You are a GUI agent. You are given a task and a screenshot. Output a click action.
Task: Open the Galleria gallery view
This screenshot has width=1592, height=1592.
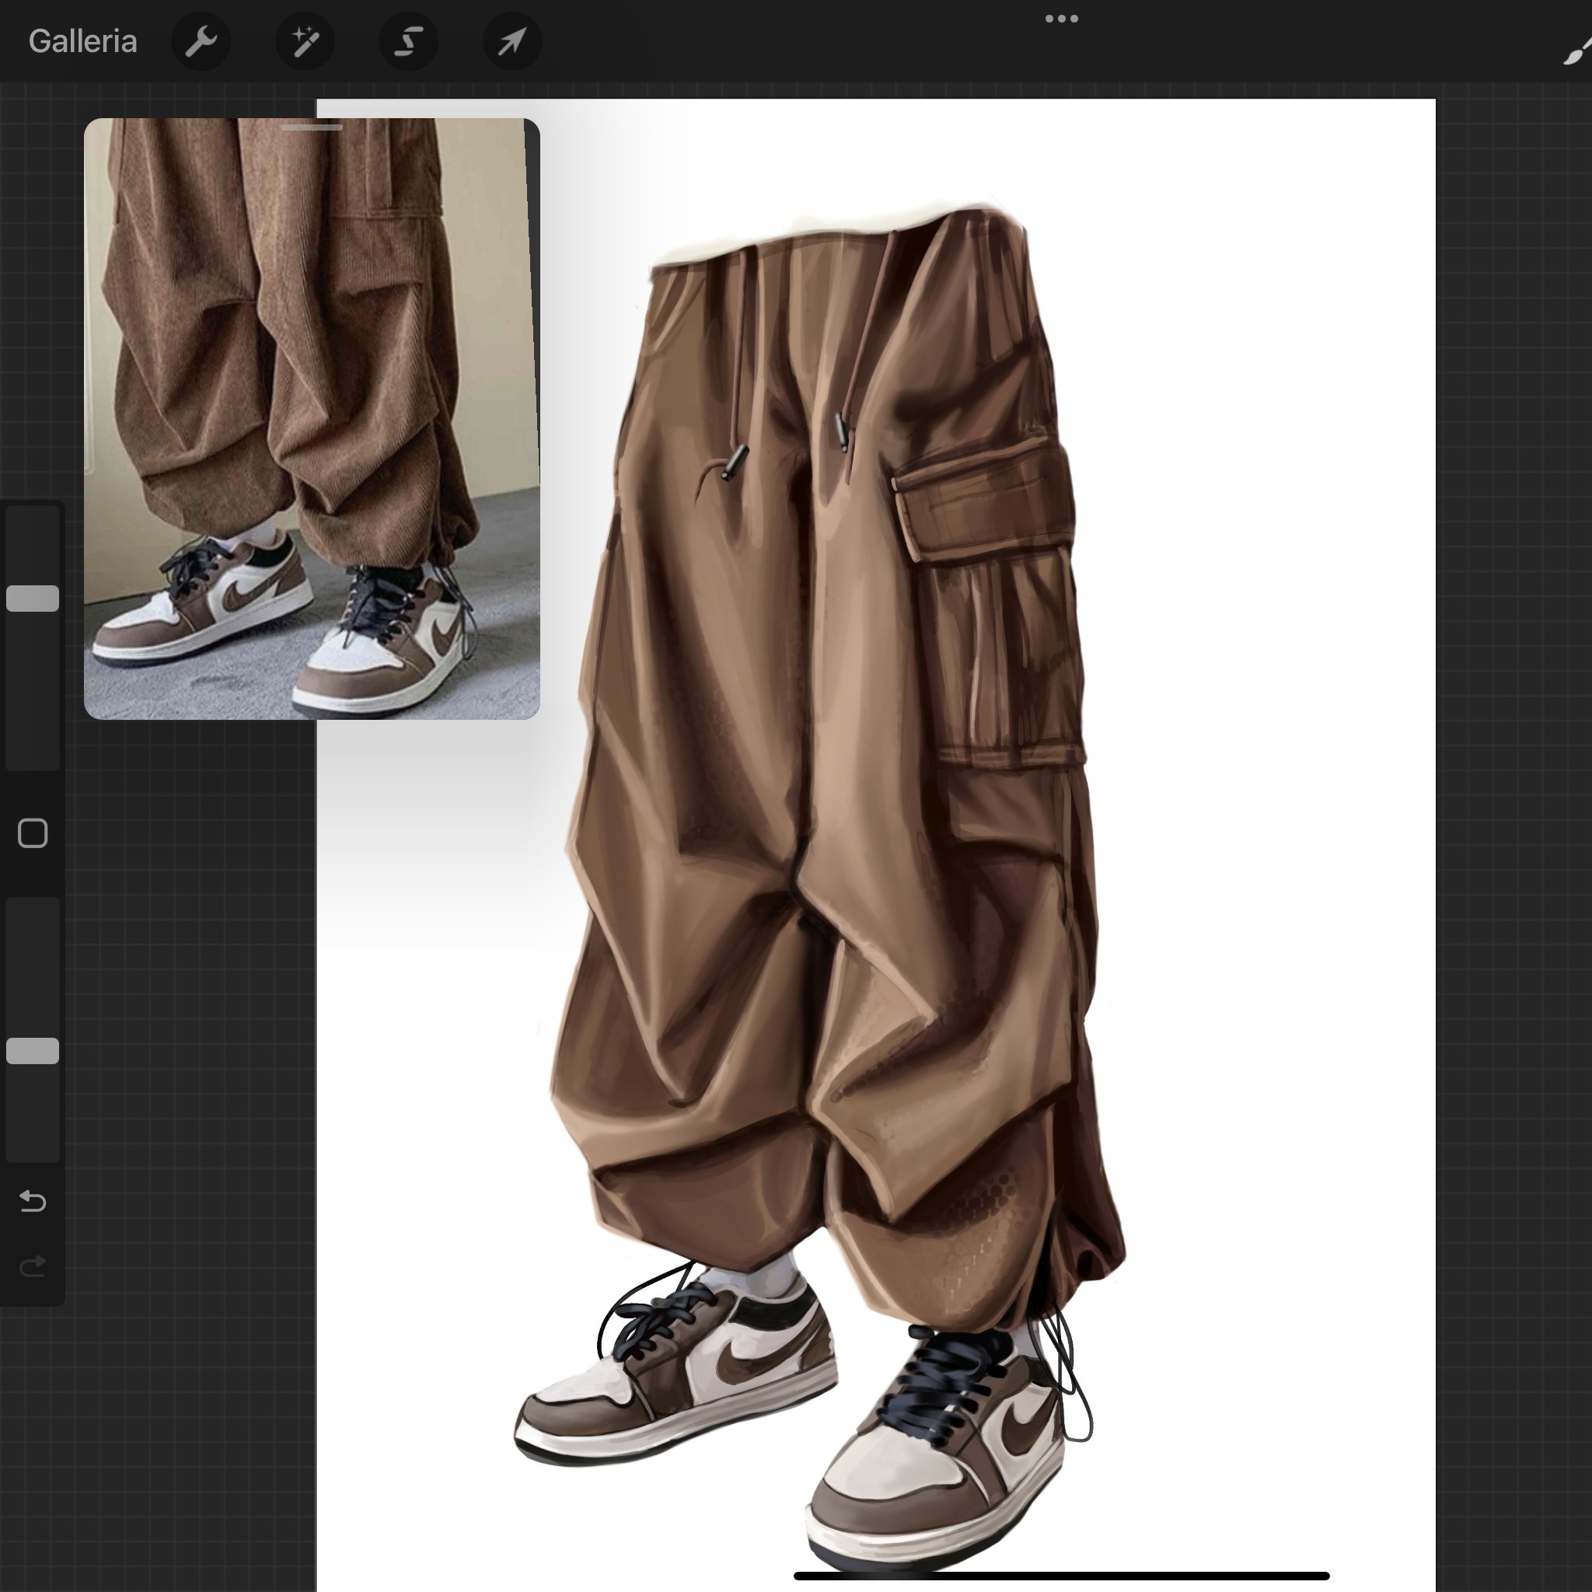[x=82, y=41]
